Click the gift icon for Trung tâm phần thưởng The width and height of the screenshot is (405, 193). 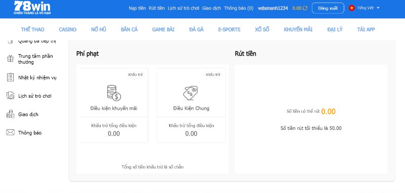pyautogui.click(x=10, y=59)
